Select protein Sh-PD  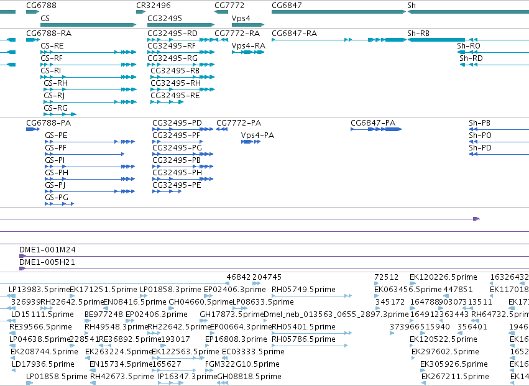(480, 148)
